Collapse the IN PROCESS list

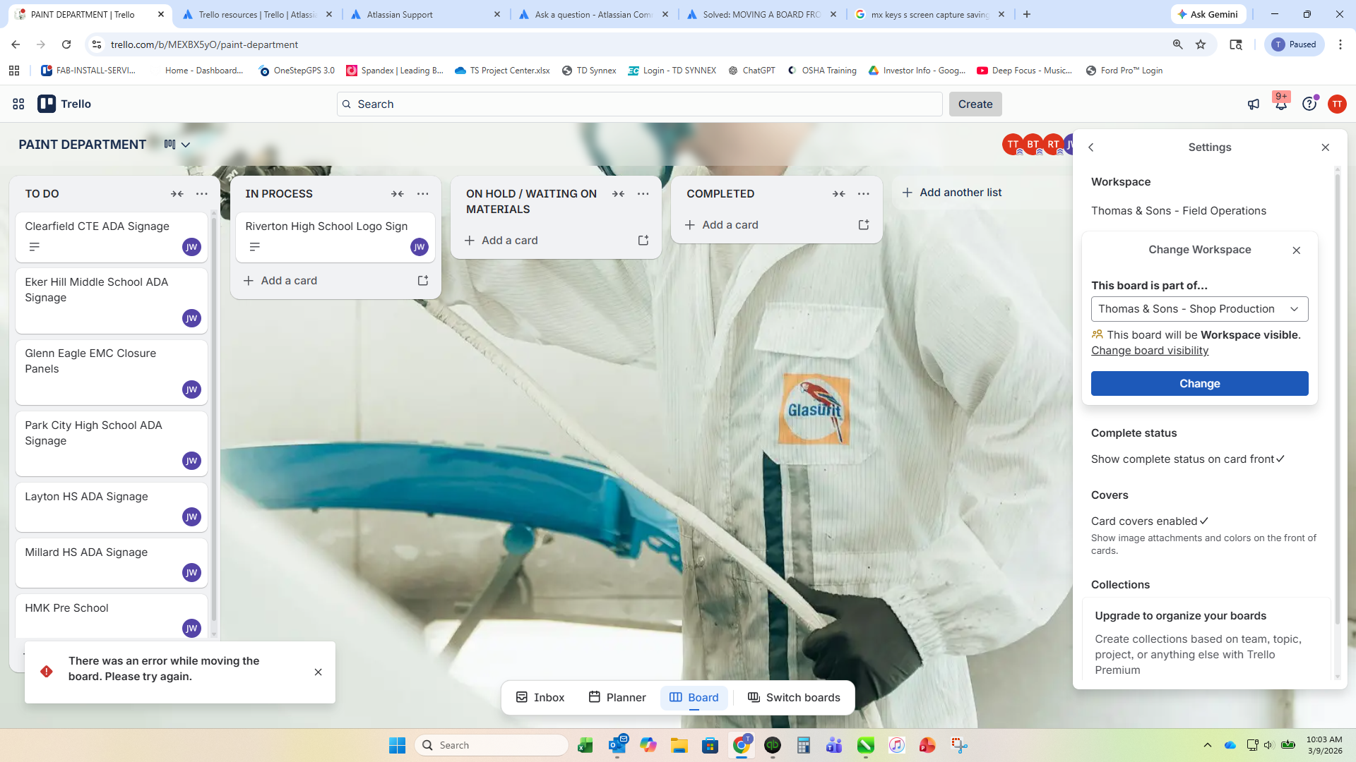398,194
